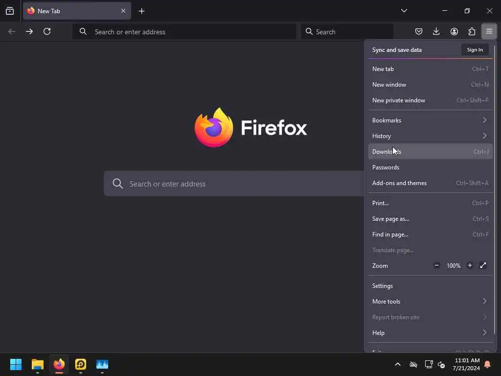Image resolution: width=501 pixels, height=376 pixels.
Task: Open File Explorer from the taskbar
Action: click(x=37, y=364)
